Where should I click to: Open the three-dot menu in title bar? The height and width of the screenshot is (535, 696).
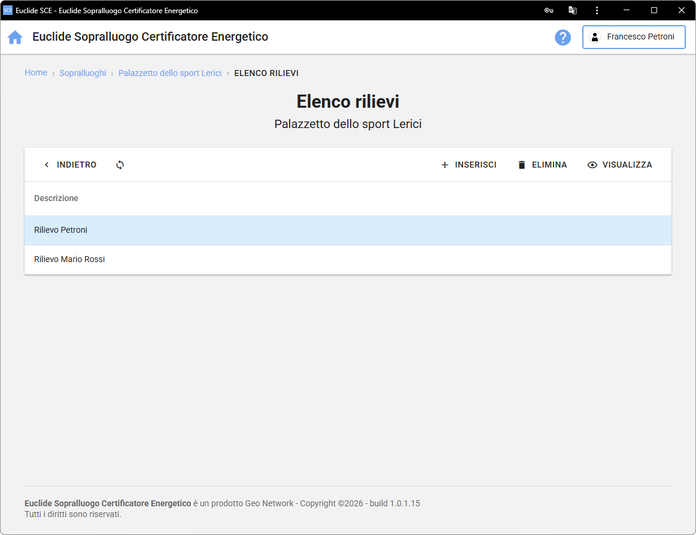(x=597, y=11)
